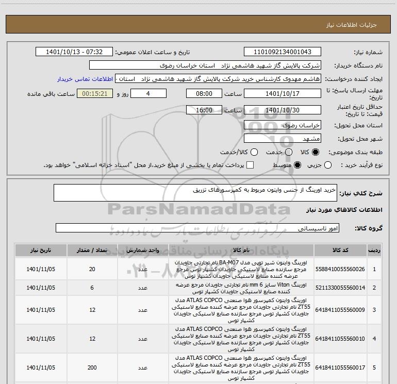Enable the Islamic treasury bonds payment checkbox
The width and height of the screenshot is (397, 384).
click(x=250, y=165)
